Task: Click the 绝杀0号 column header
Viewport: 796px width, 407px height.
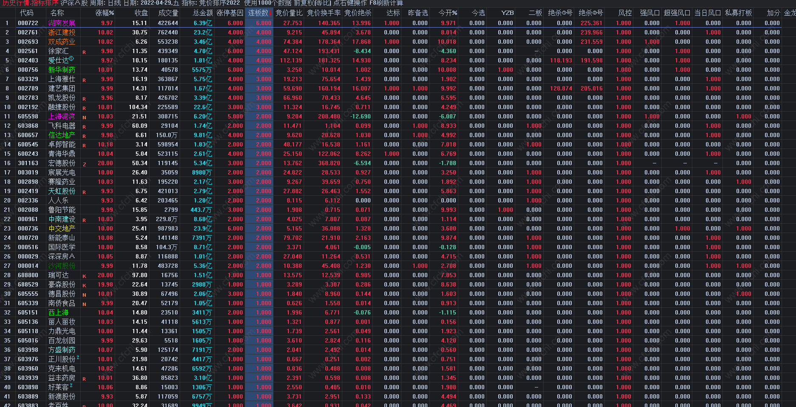Action: 560,13
